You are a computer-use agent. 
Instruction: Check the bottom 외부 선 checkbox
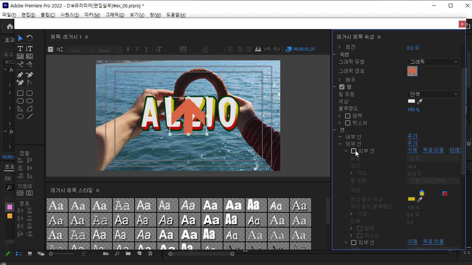click(354, 243)
